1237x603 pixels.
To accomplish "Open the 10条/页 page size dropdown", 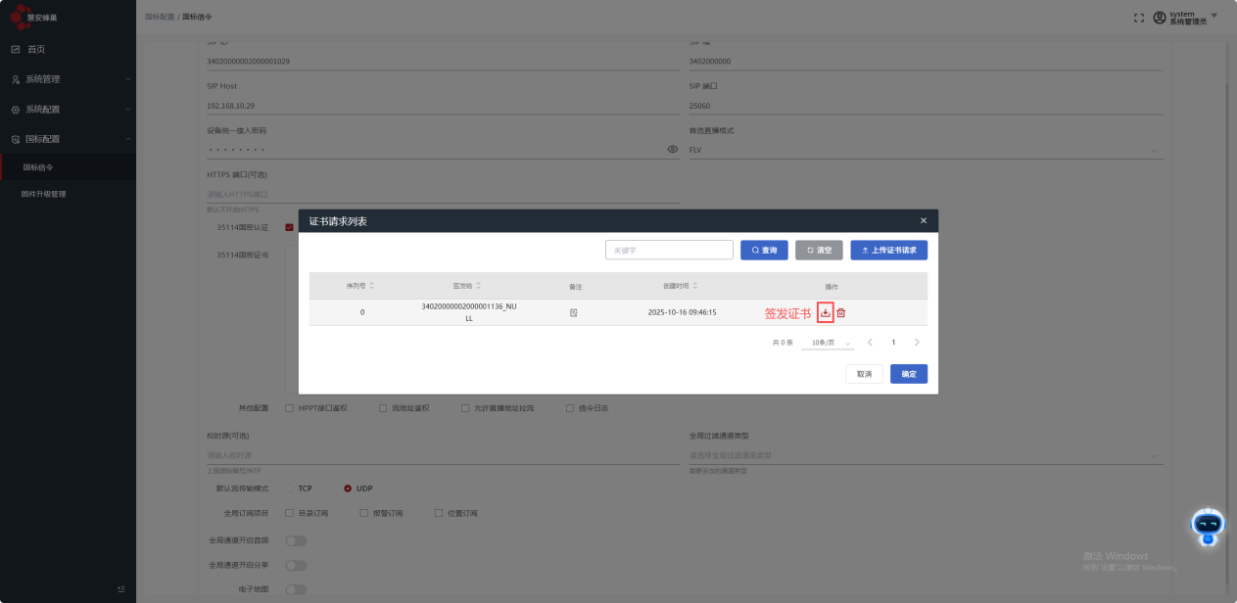I will click(827, 343).
